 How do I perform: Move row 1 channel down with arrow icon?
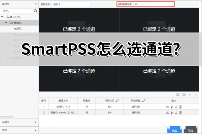click(x=176, y=107)
